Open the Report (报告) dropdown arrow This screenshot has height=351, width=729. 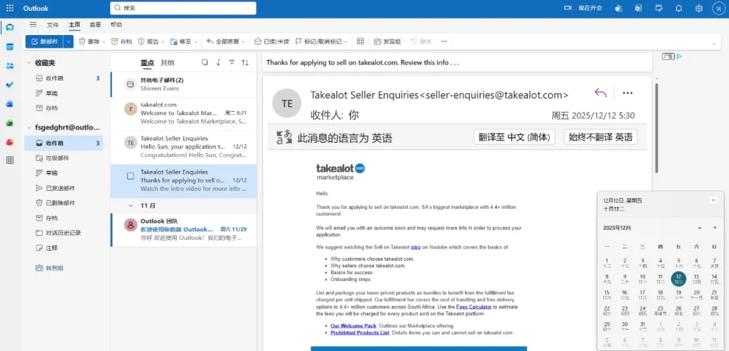point(163,42)
